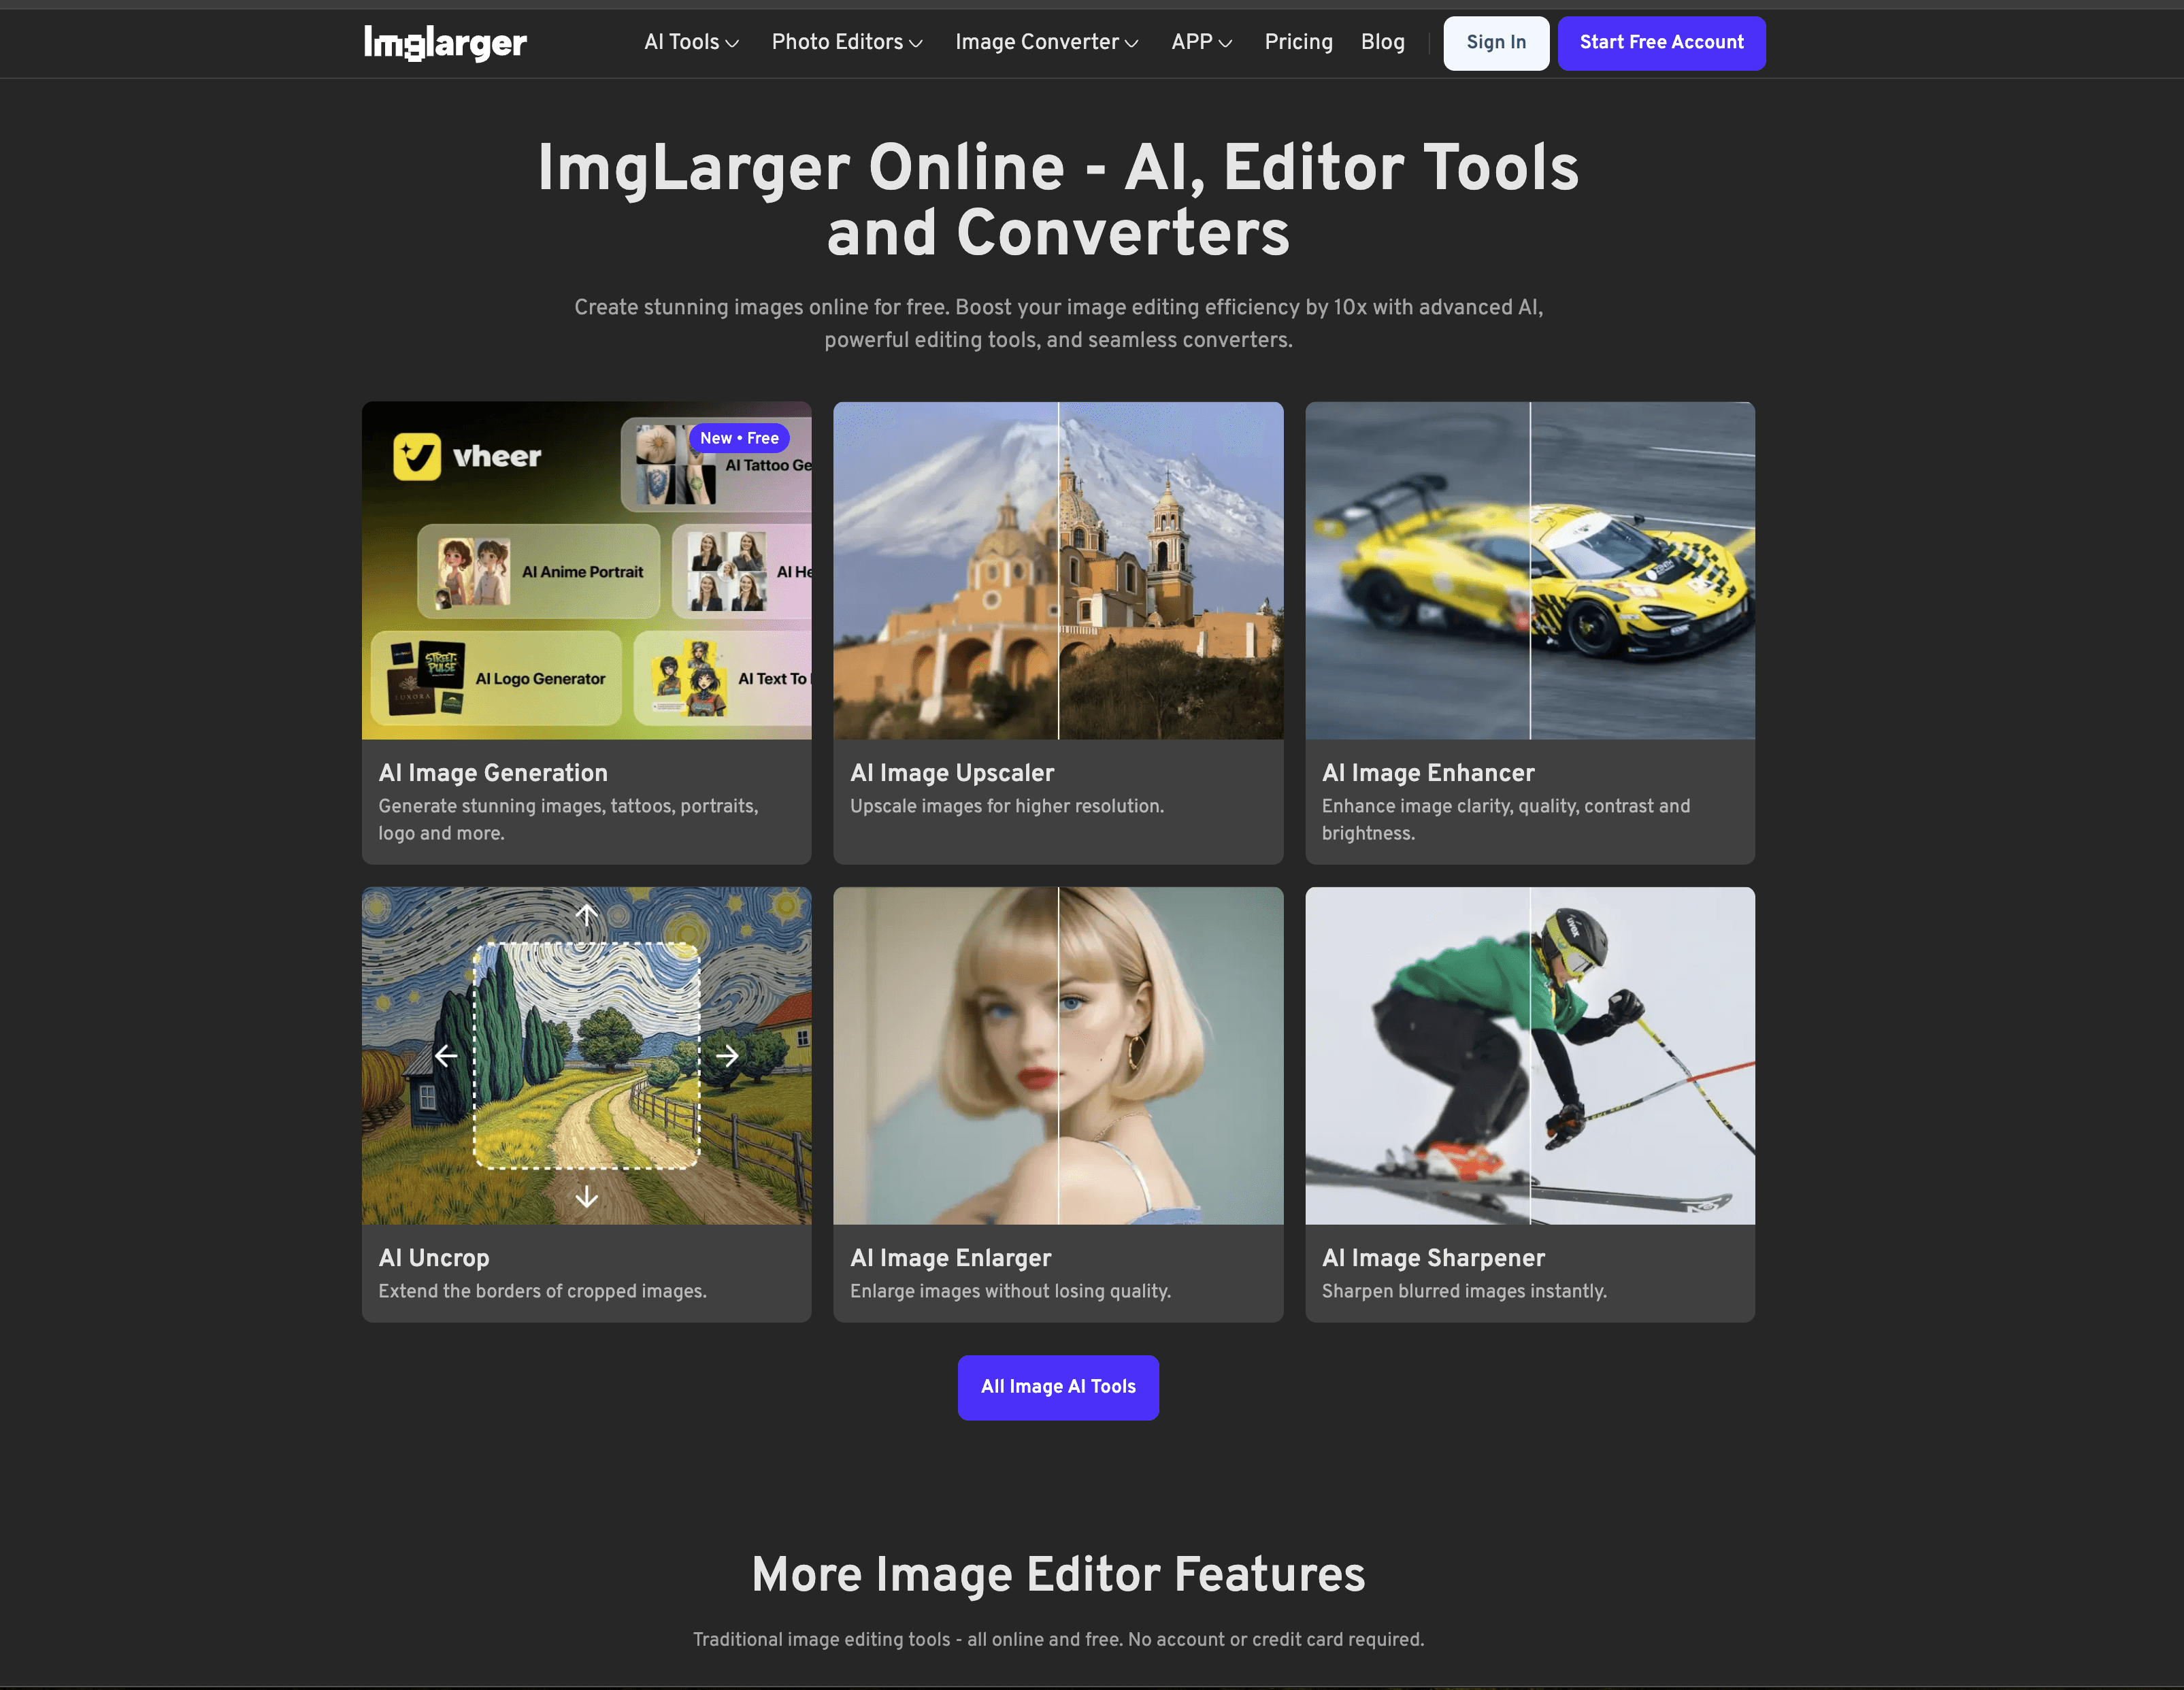This screenshot has width=2184, height=1690.
Task: Expand the Photo Editors menu
Action: point(846,43)
